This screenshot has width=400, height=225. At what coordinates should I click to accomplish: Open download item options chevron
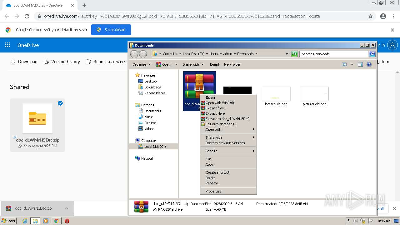click(66, 208)
